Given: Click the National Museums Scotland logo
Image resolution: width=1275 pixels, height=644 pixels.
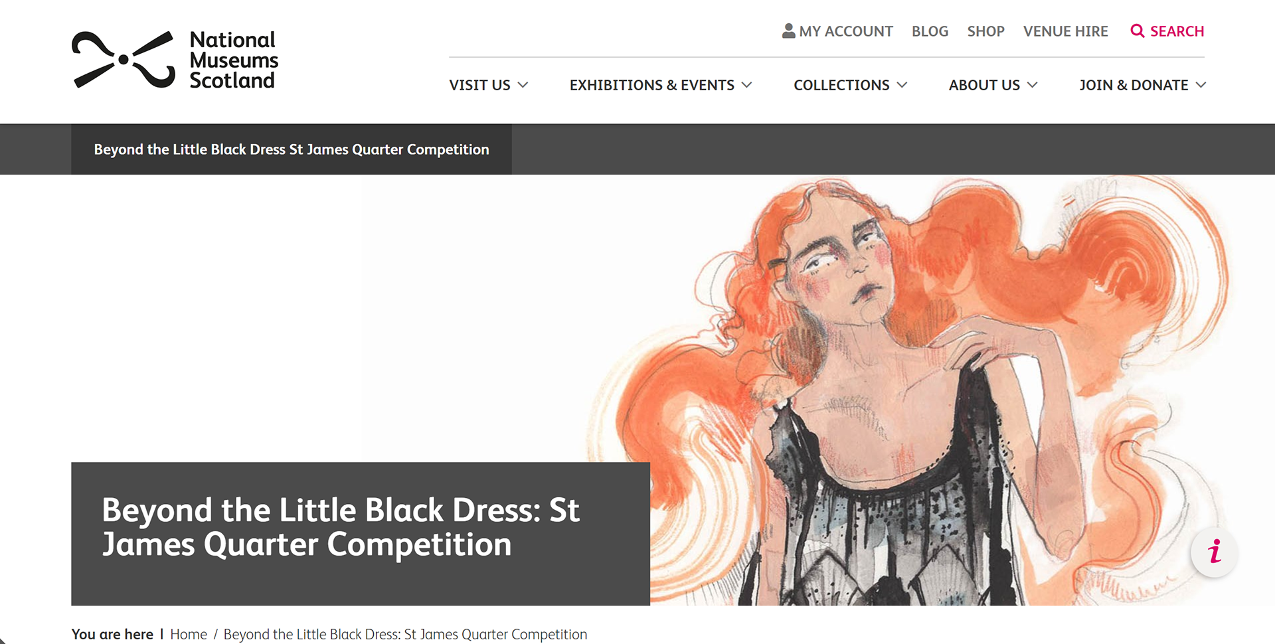Looking at the screenshot, I should coord(175,60).
